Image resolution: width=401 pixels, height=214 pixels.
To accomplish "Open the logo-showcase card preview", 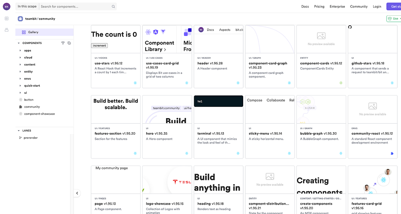I will pyautogui.click(x=167, y=180).
